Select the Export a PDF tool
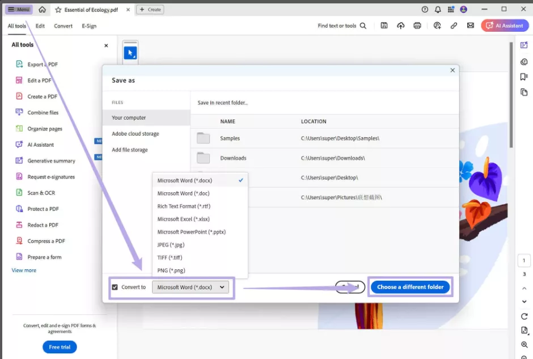Screen dimensions: 533x359 [x=43, y=64]
